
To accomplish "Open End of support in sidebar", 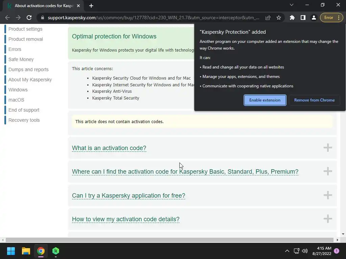I will [24, 110].
